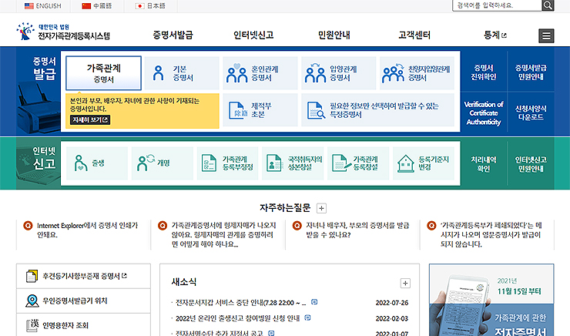Select the 제적부 초본 icon tile
The height and width of the screenshot is (336, 570).
(260, 110)
